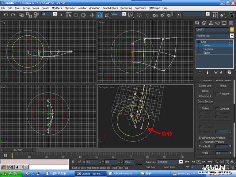Screen dimensions: 236x177
Task: Open the MAXScript menu
Action: (154, 8)
